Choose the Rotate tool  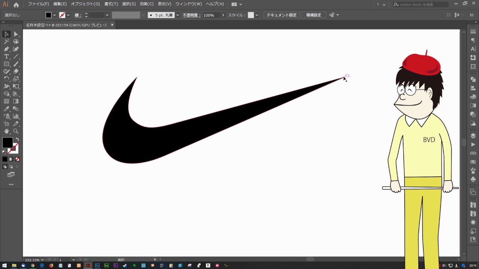coord(6,79)
